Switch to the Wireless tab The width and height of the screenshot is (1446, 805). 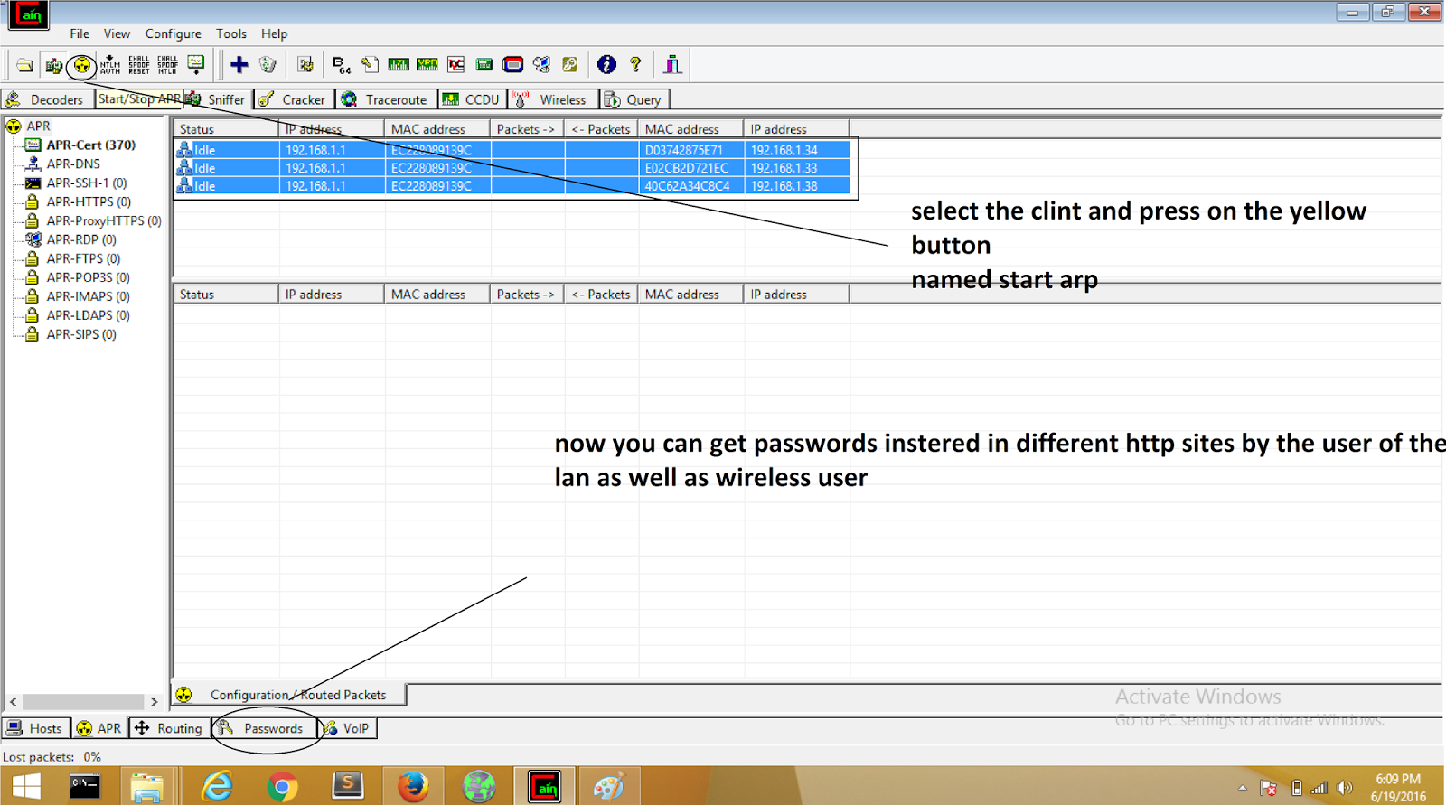coord(552,99)
